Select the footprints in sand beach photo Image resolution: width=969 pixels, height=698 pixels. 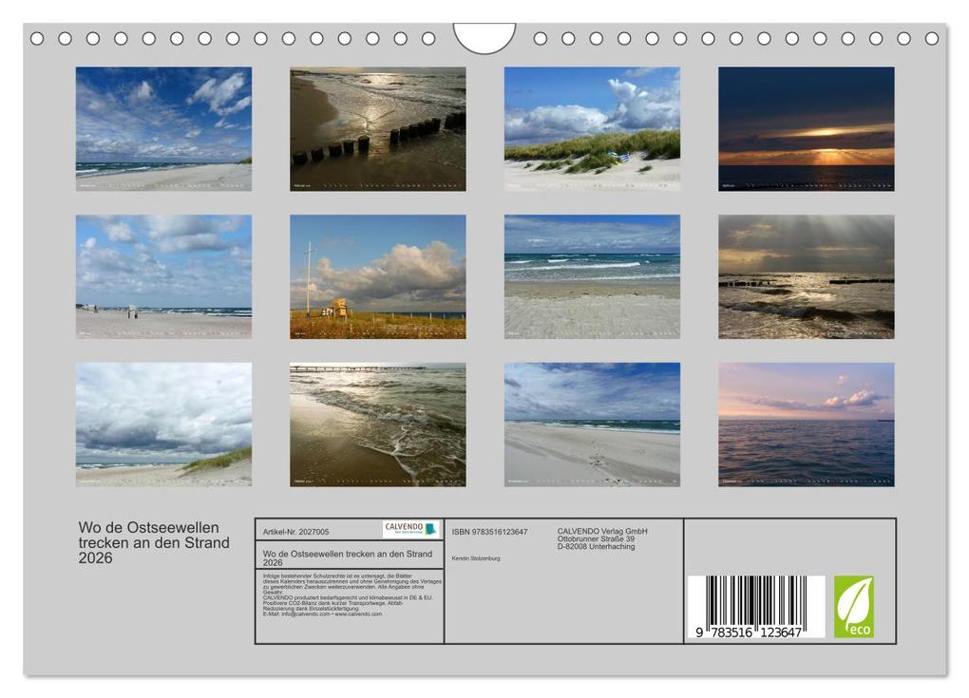592,424
